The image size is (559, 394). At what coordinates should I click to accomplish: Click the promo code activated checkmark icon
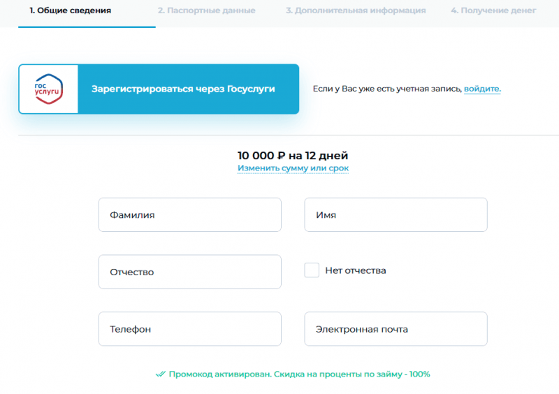(161, 374)
